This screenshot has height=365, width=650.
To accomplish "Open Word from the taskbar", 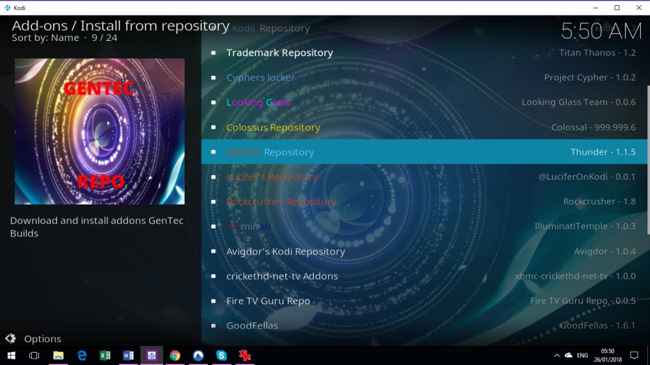I will (x=128, y=355).
